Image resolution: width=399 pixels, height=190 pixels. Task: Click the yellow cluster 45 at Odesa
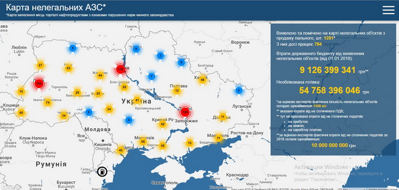(x=121, y=150)
